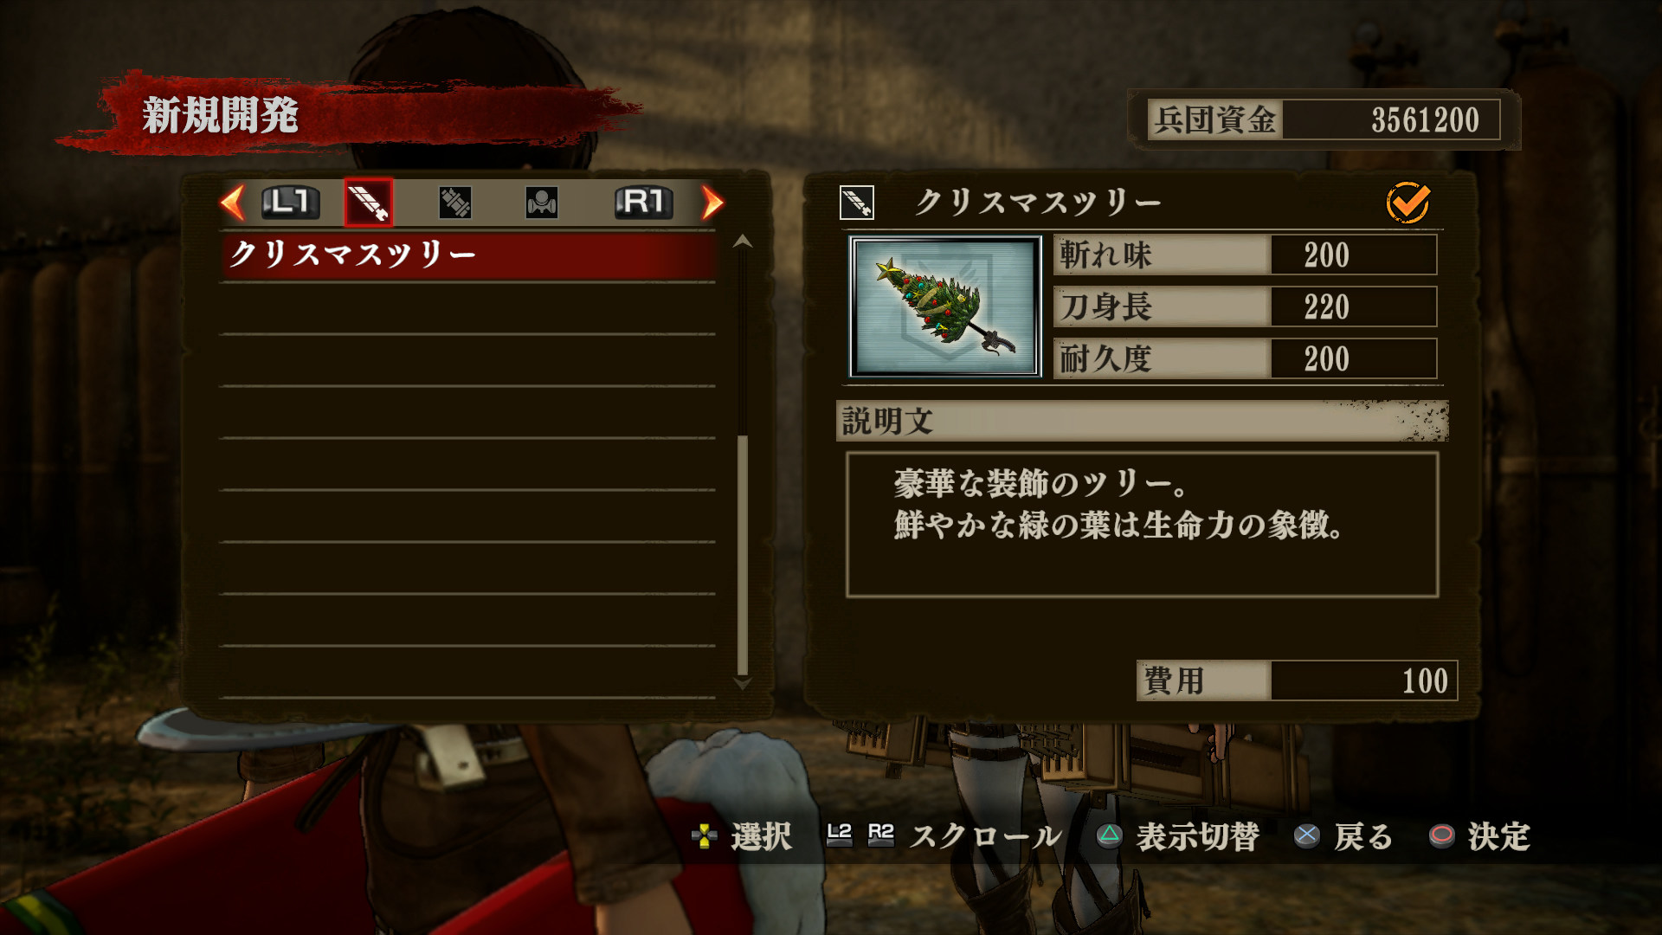Screen dimensions: 1662x935
Task: Click the left orange category arrow
Action: [x=233, y=203]
